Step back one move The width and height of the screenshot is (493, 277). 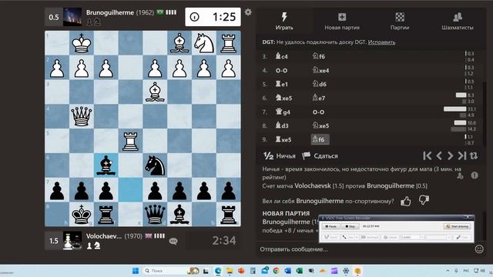click(x=439, y=155)
